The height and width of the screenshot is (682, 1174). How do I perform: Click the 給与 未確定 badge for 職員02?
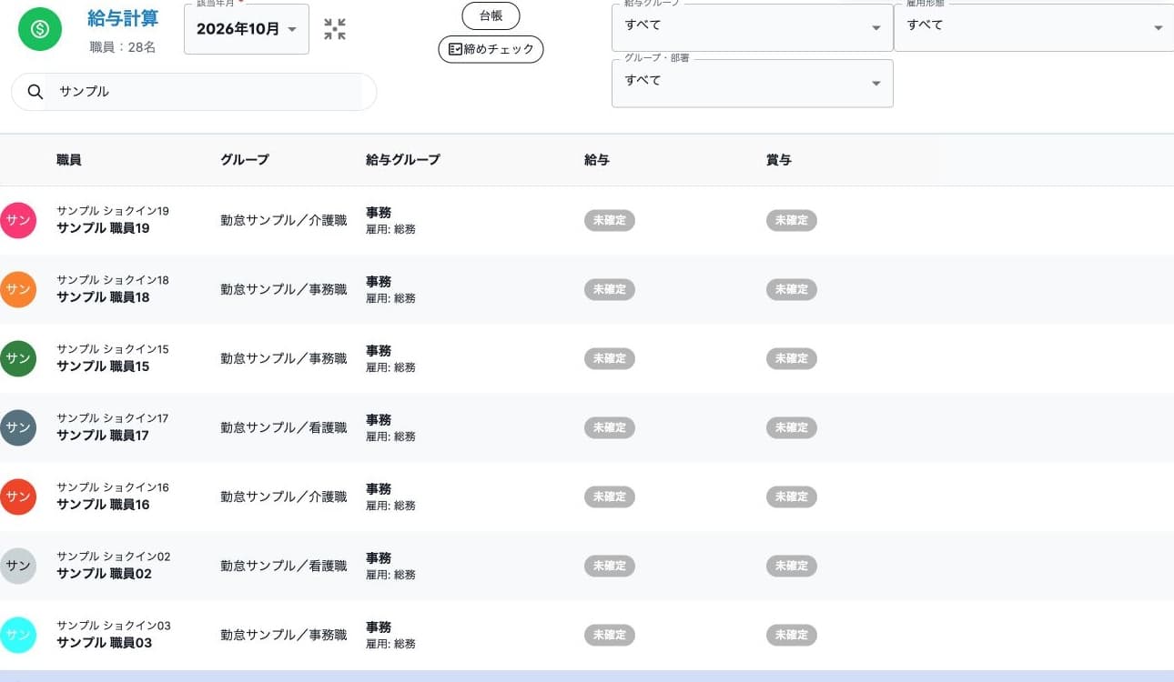click(x=610, y=566)
